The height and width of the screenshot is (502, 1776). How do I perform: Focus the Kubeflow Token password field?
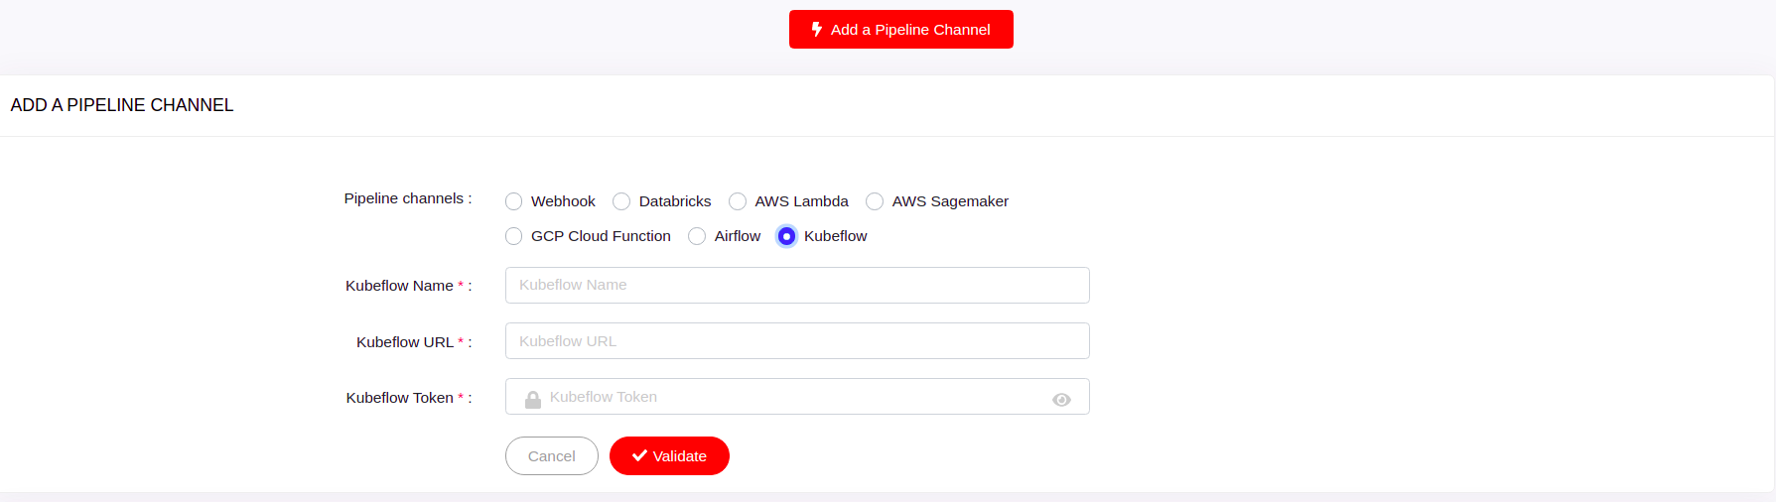coord(794,397)
